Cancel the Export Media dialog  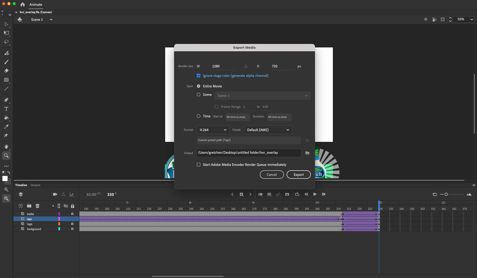click(272, 175)
